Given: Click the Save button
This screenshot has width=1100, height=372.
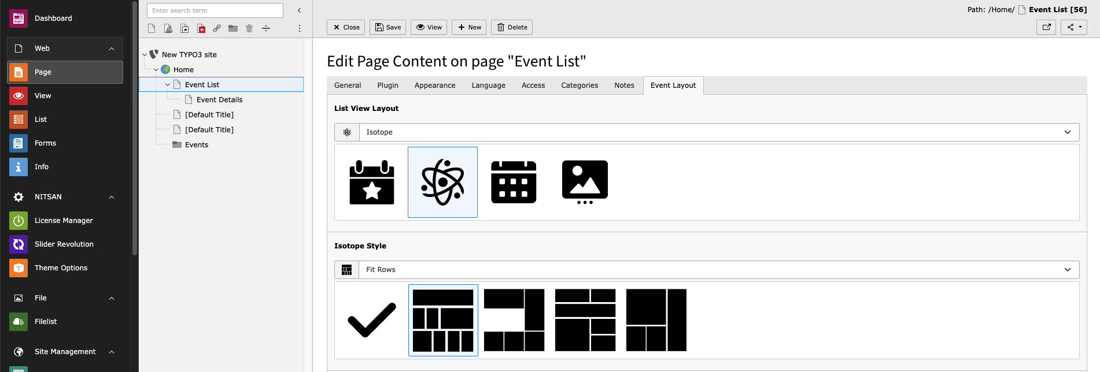Looking at the screenshot, I should (387, 27).
